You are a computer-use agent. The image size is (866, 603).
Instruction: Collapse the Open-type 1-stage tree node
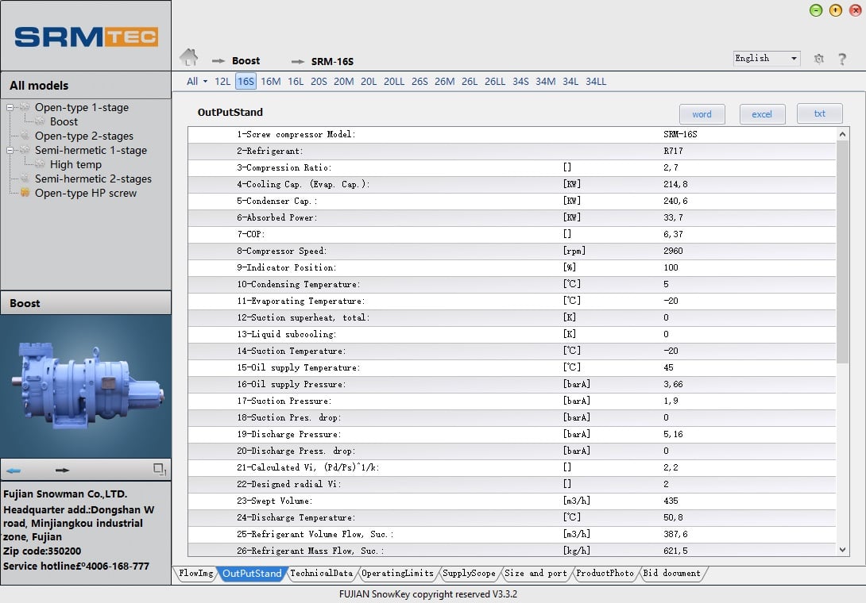pos(10,107)
